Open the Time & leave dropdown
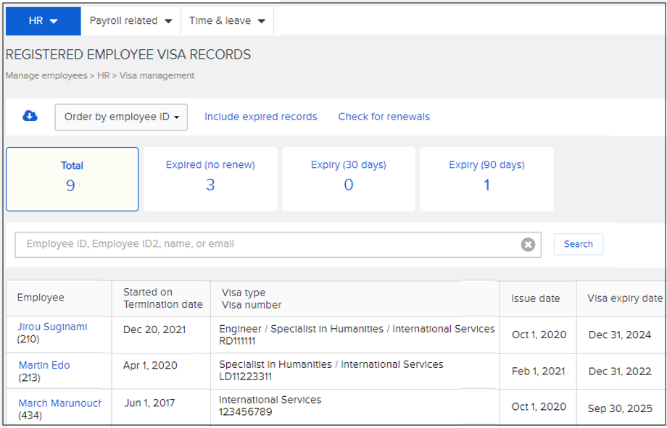This screenshot has width=667, height=428. 226,20
